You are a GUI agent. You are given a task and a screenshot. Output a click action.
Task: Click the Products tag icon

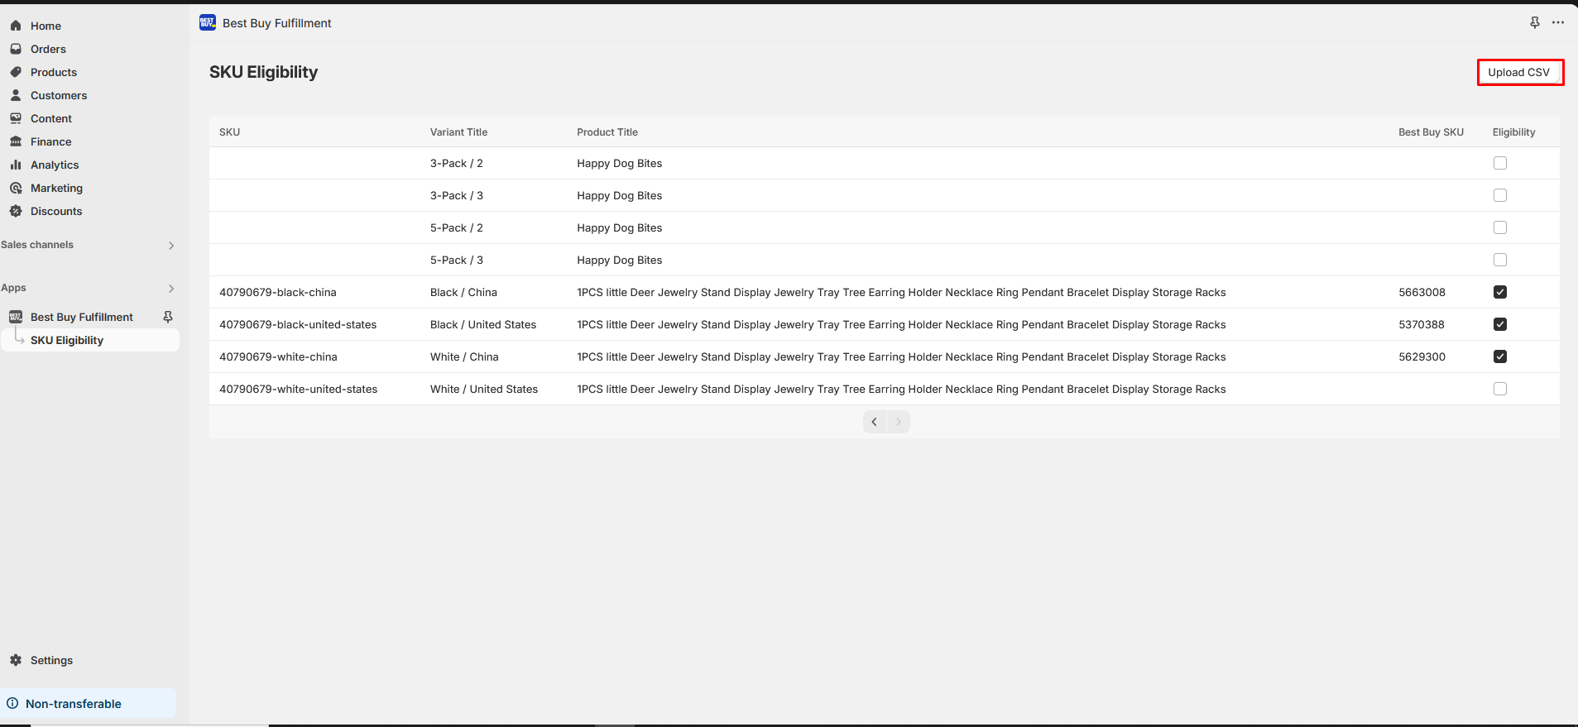click(x=16, y=72)
